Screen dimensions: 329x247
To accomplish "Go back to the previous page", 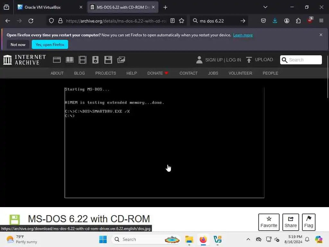I will tap(8, 21).
